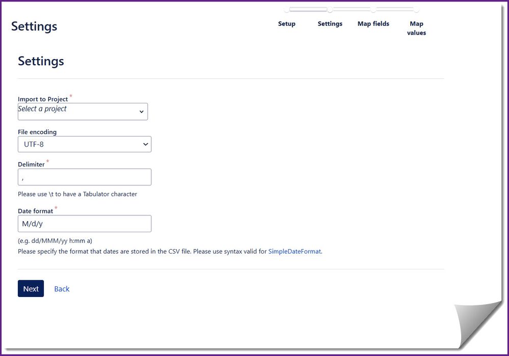
Task: Open the File encoding UTF-8 dropdown
Action: tap(85, 144)
